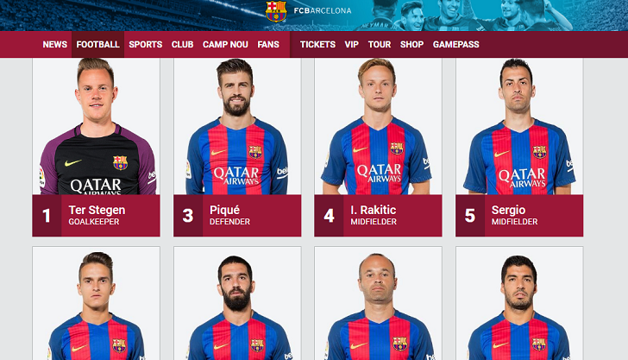Go to the TOUR page

(380, 45)
